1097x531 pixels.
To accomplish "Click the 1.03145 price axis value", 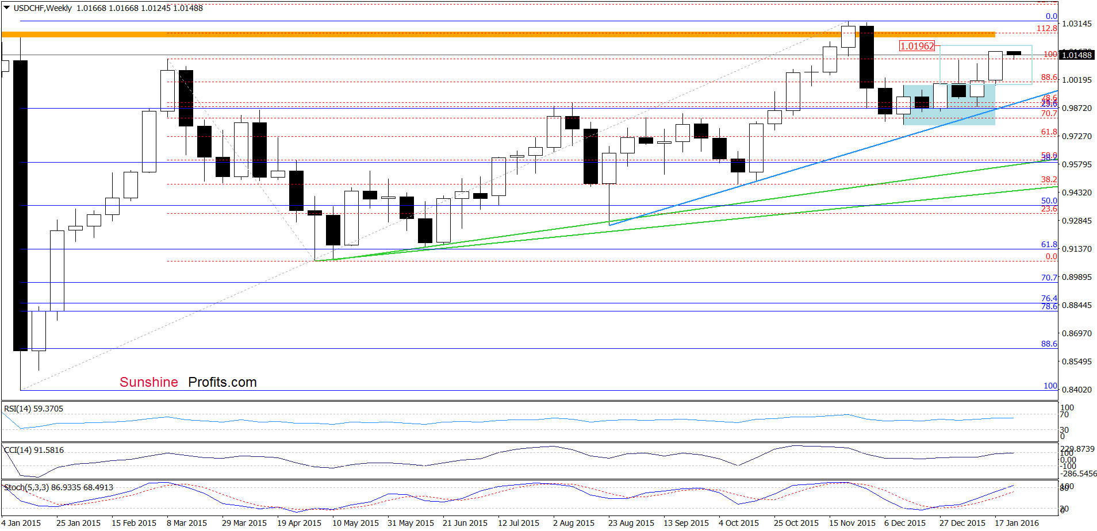I will 1077,24.
